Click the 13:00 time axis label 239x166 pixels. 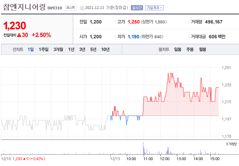tap(181, 159)
